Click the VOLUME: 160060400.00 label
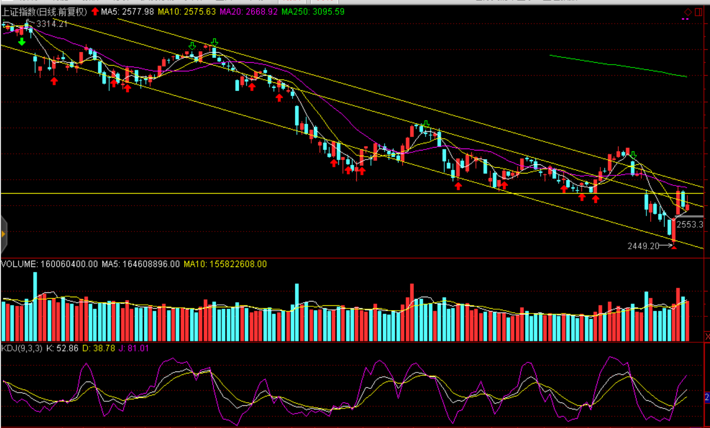 (49, 264)
